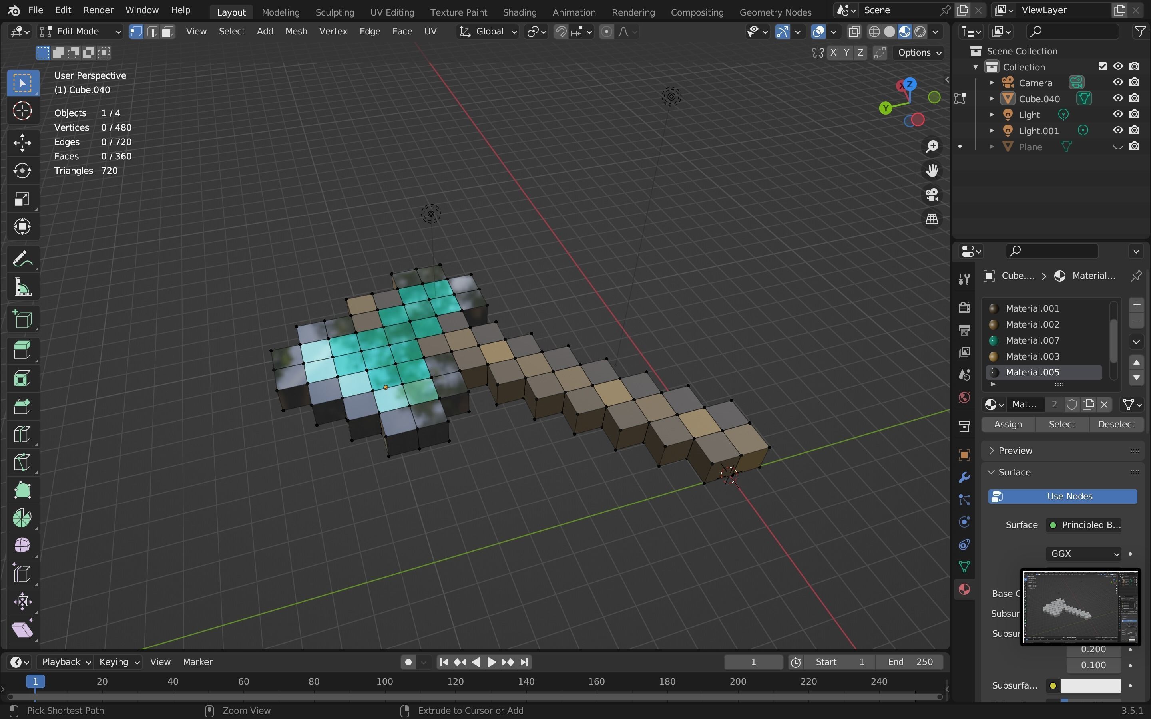
Task: Open the World properties tab
Action: [x=964, y=397]
